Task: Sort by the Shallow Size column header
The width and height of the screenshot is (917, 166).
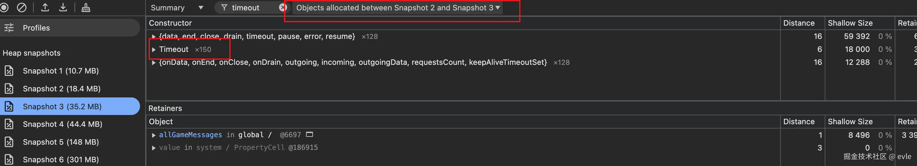Action: click(x=850, y=23)
